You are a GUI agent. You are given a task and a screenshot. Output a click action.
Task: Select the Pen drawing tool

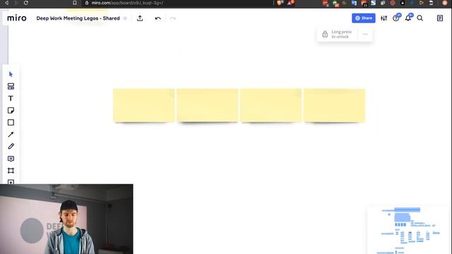click(11, 146)
